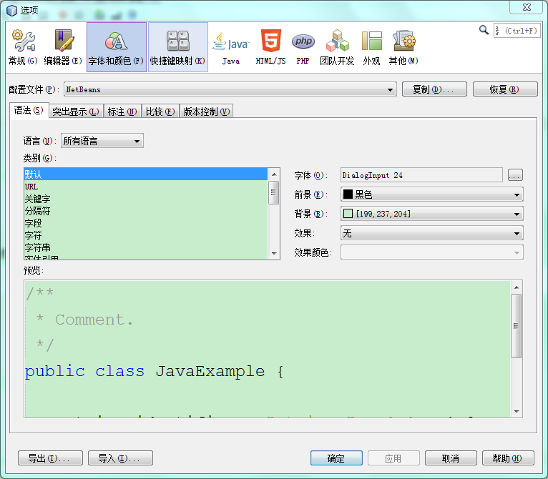Open the 编辑器 editor settings category
Screen dimensions: 548x479
pyautogui.click(x=63, y=47)
